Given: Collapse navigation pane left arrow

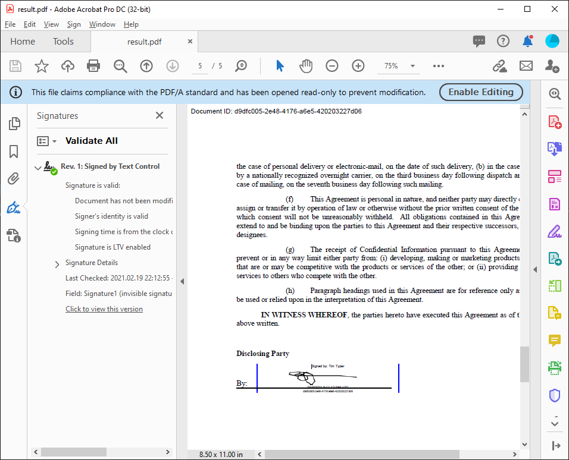Looking at the screenshot, I should tap(182, 281).
